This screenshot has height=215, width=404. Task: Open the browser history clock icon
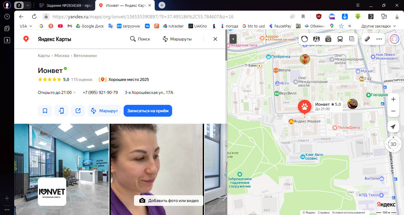pos(7,17)
